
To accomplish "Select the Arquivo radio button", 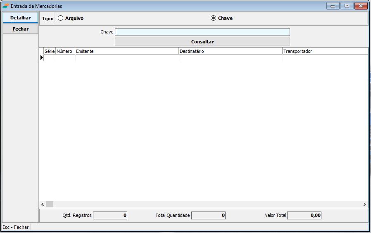I will coord(61,18).
